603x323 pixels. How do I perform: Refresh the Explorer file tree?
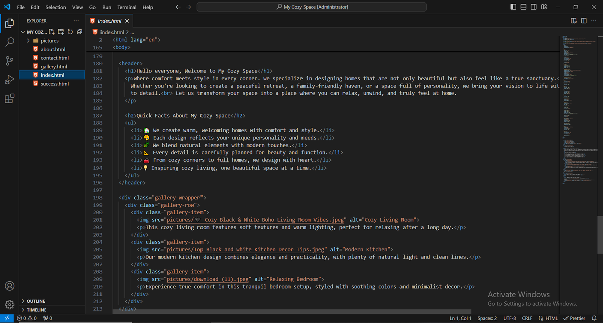[x=70, y=32]
